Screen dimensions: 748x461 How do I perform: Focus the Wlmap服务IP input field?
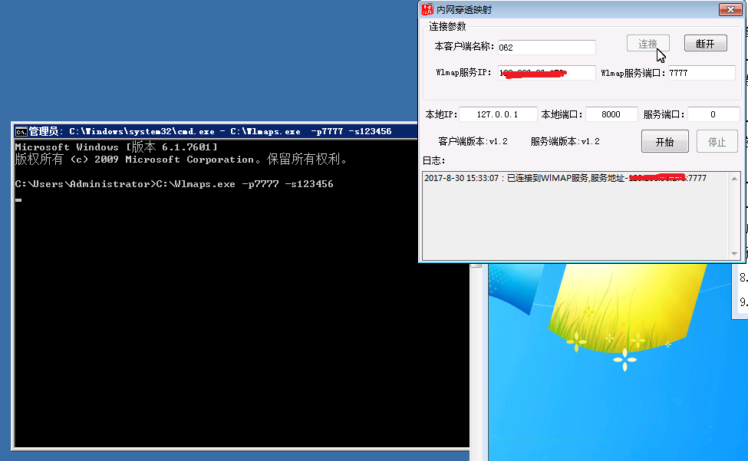[x=547, y=73]
